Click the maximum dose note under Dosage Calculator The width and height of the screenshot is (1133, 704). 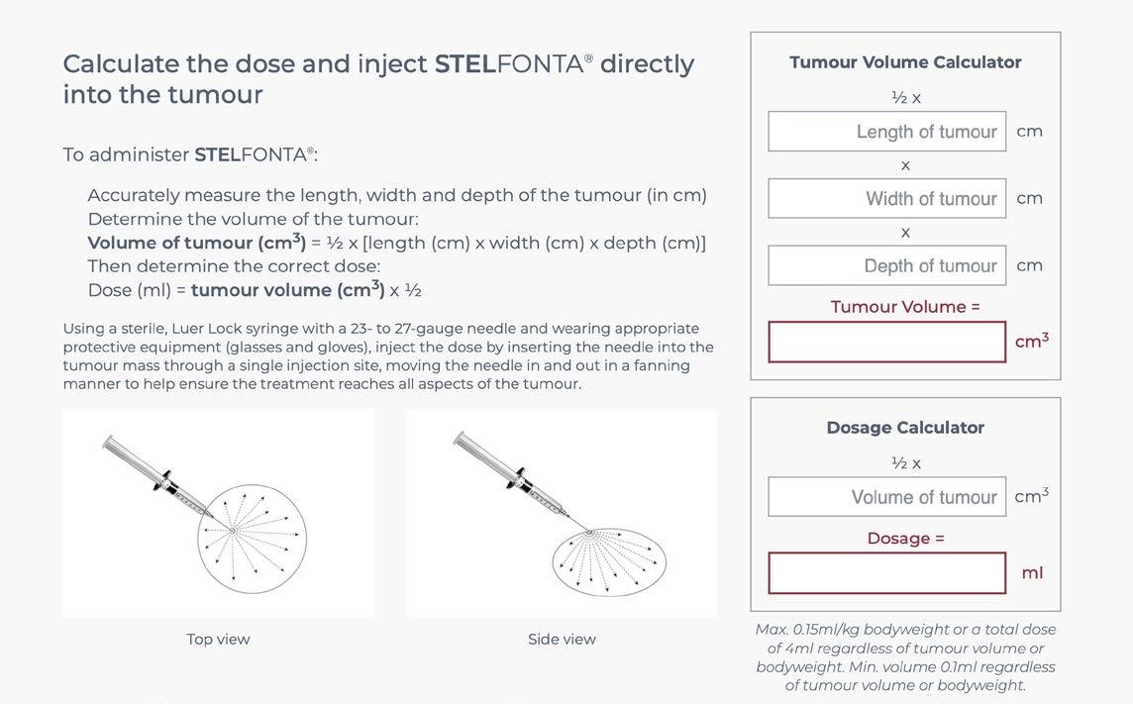tap(905, 657)
